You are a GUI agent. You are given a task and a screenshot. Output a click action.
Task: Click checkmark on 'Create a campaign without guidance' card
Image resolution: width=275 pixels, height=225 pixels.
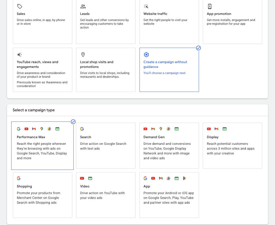point(198,48)
